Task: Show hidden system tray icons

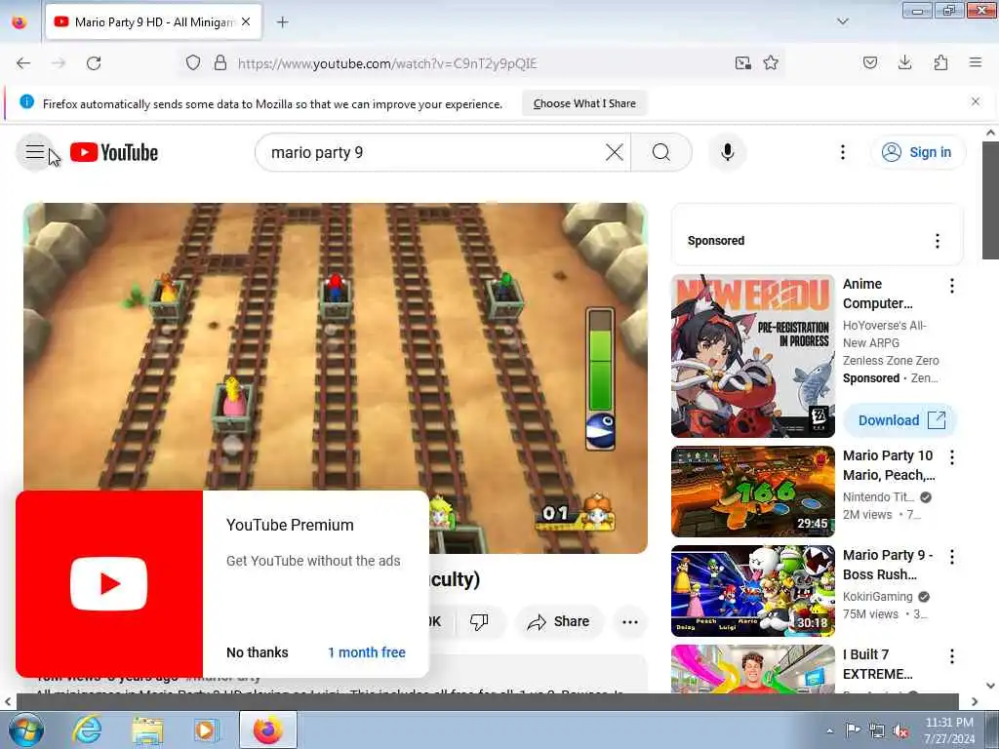Action: pos(829,730)
